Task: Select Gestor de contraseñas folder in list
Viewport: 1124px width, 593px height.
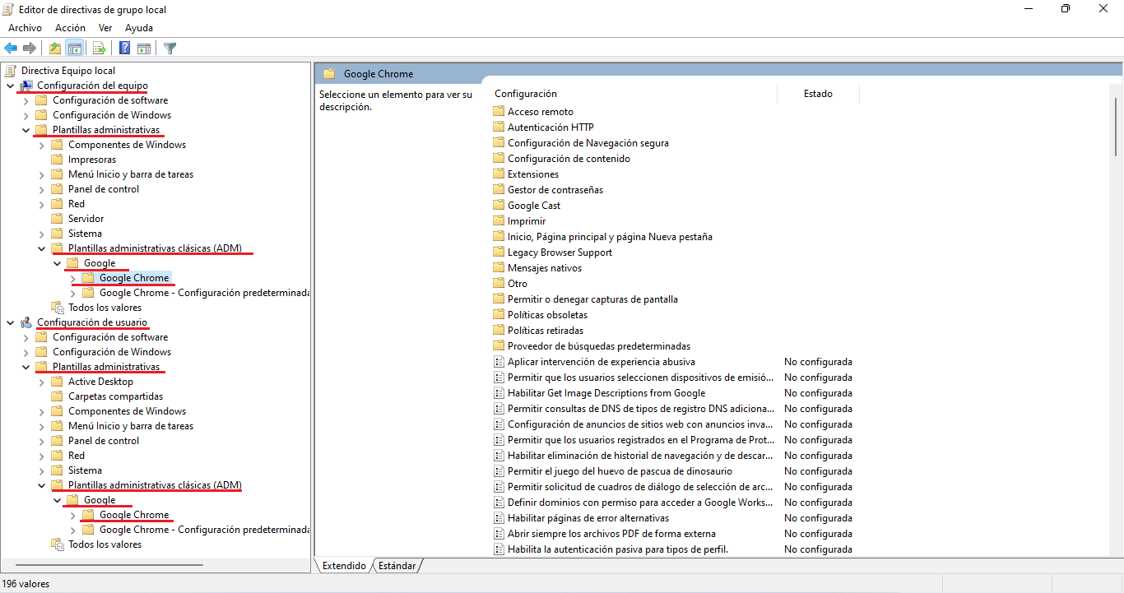Action: pyautogui.click(x=555, y=189)
